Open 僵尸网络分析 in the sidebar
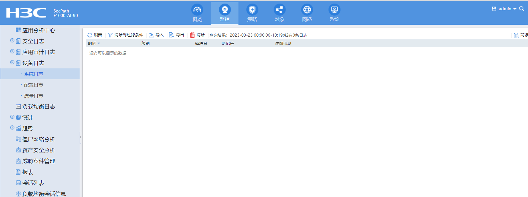This screenshot has height=197, width=528. click(x=39, y=139)
